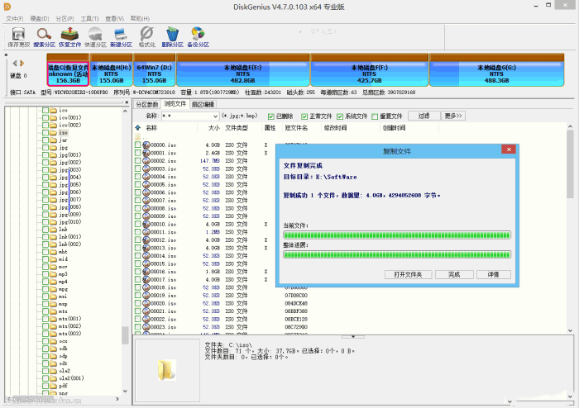
Task: Launch the 恢复文件 recover files tool
Action: tap(69, 37)
